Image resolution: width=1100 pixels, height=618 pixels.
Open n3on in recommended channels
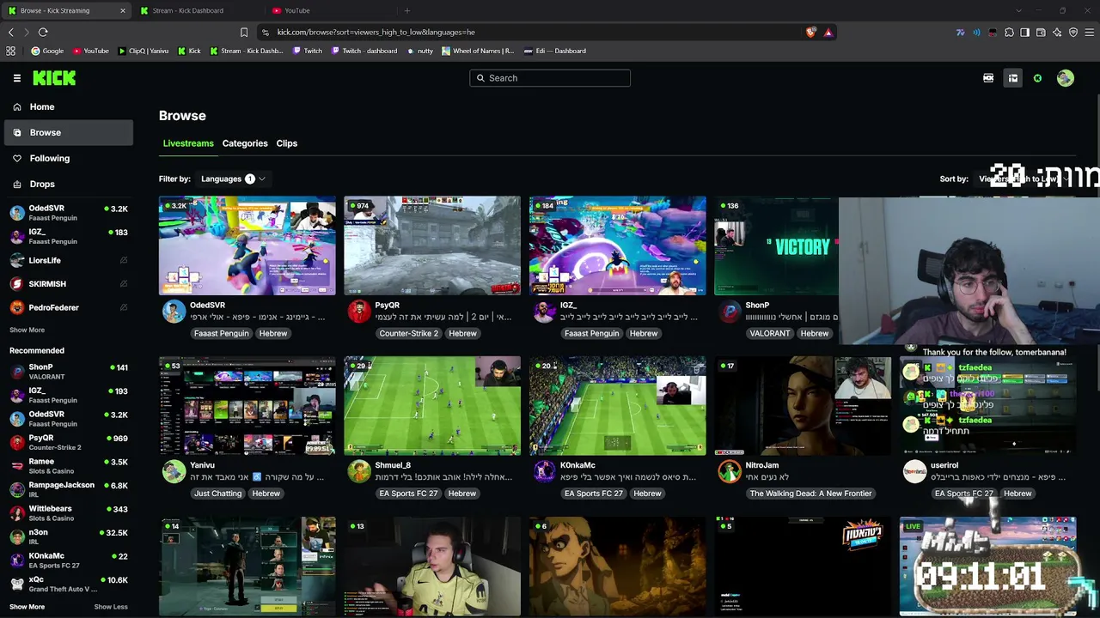click(x=69, y=536)
